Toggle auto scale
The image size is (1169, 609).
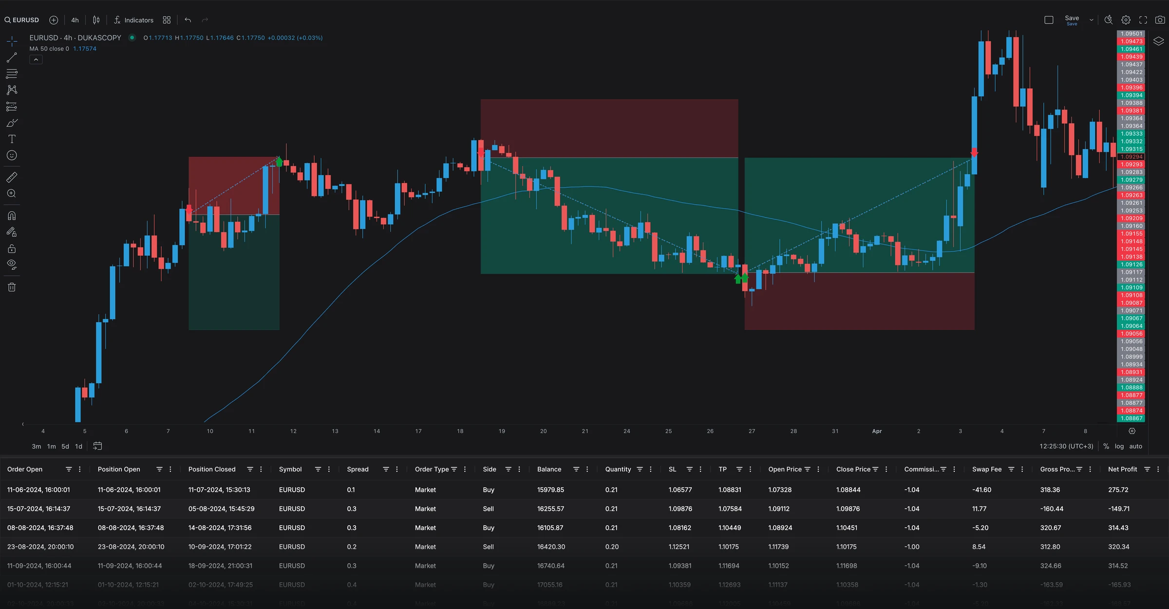click(x=1135, y=446)
